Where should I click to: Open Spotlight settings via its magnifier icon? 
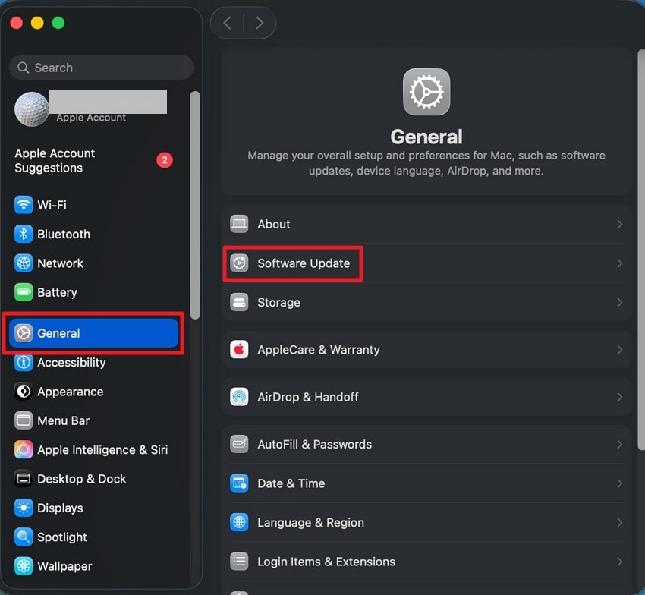coord(21,537)
